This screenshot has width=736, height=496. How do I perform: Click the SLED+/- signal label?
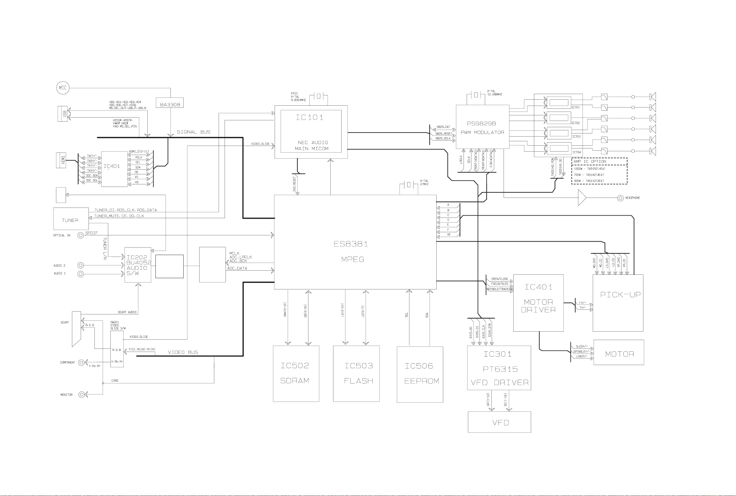pyautogui.click(x=581, y=346)
